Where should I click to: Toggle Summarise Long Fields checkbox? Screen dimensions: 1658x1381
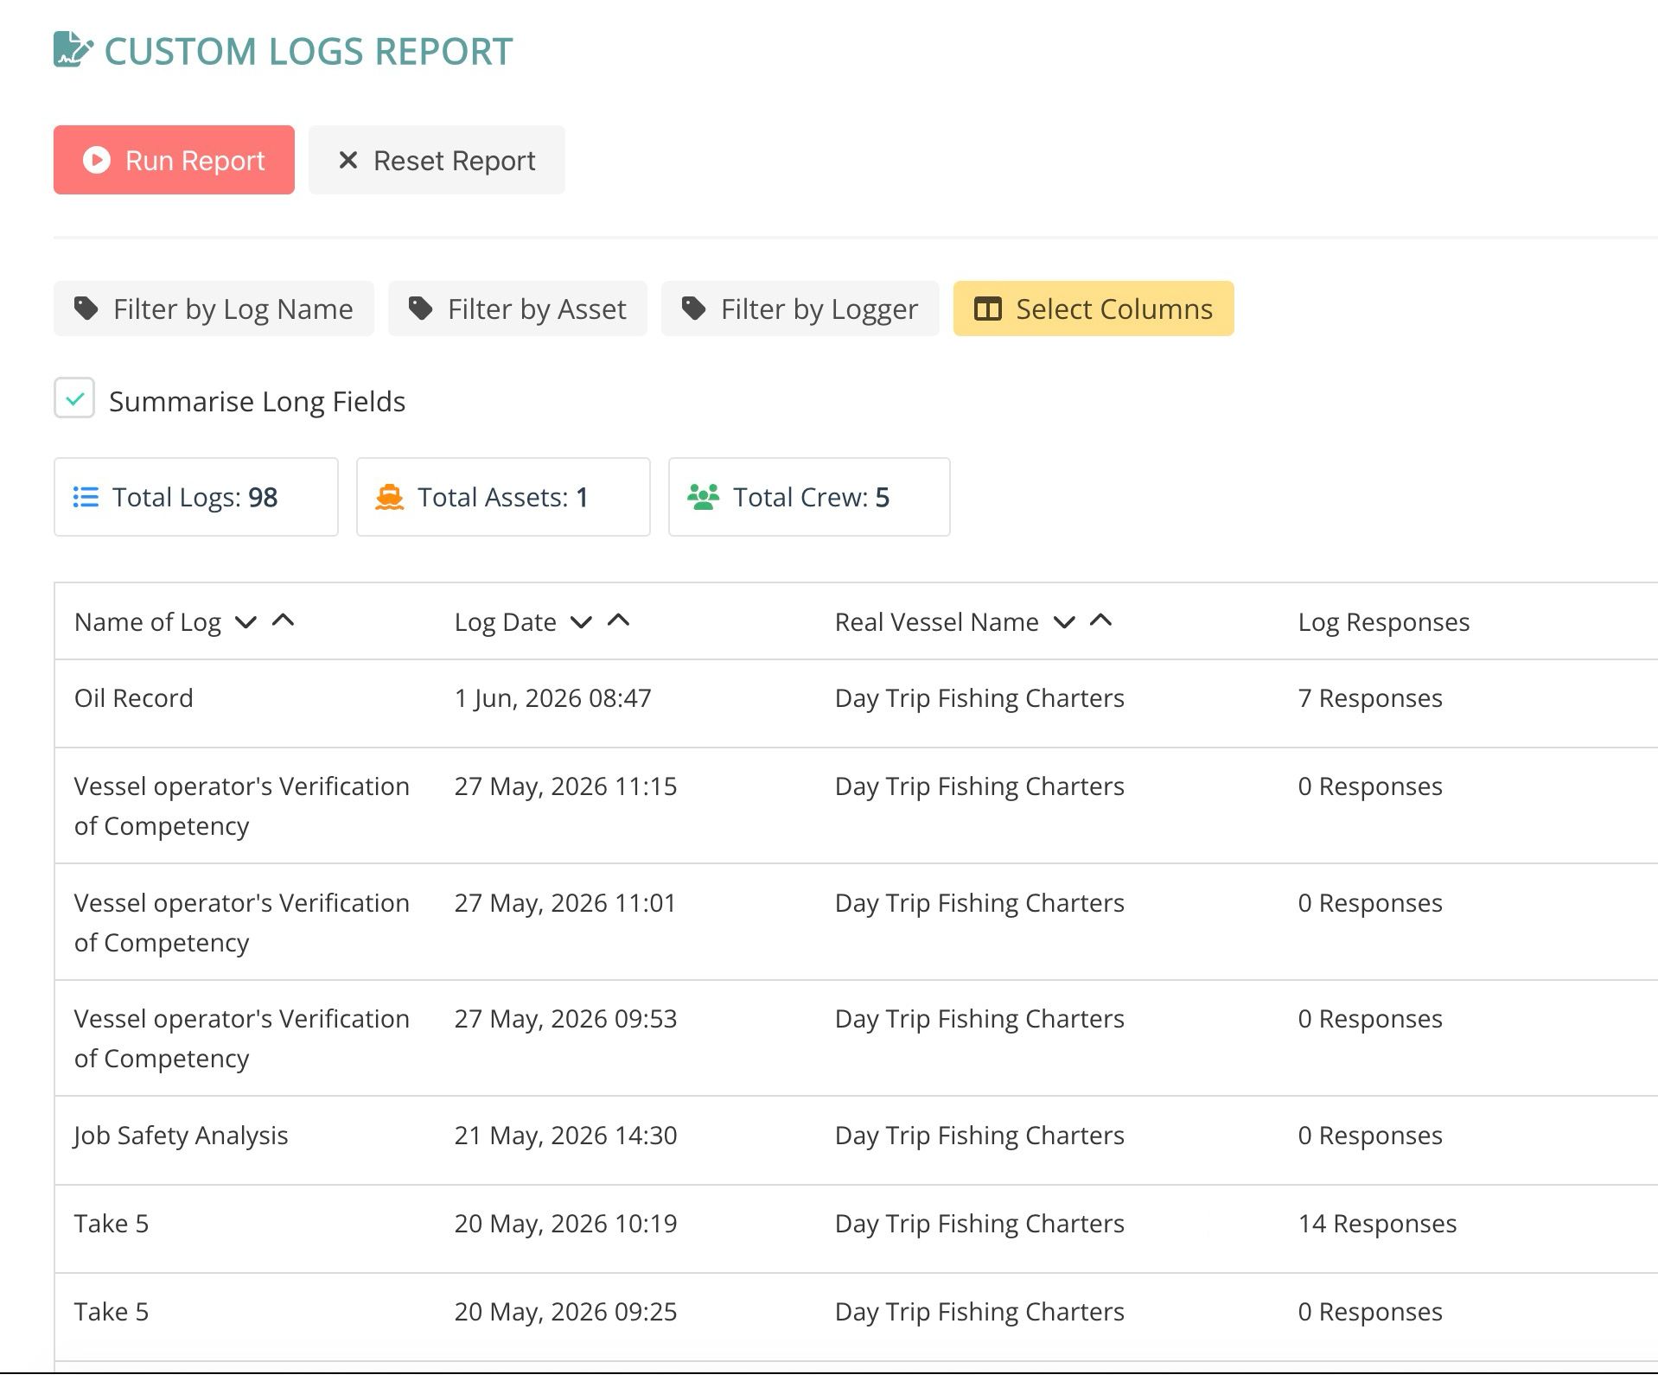(74, 398)
